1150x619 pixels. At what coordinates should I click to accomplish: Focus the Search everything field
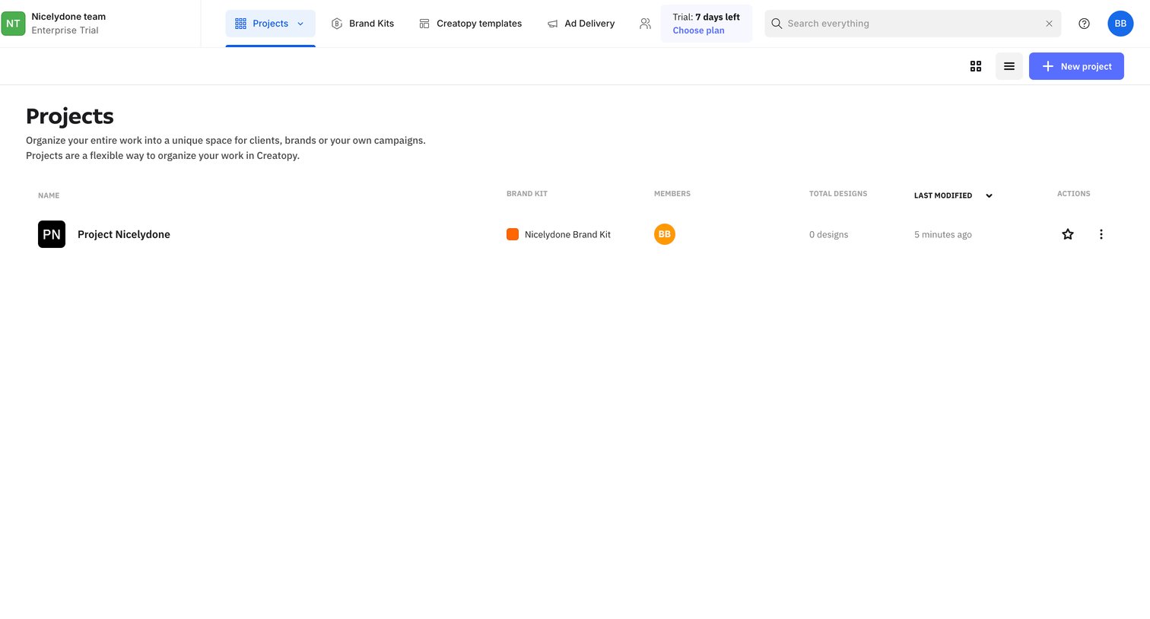point(913,24)
